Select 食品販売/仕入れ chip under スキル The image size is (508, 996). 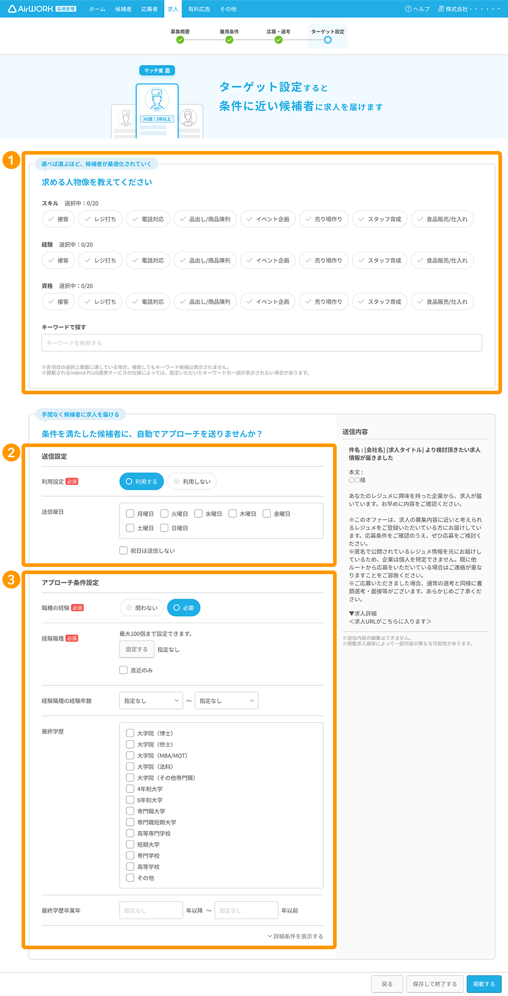point(442,219)
